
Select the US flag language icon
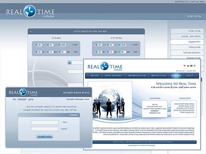click(185, 66)
